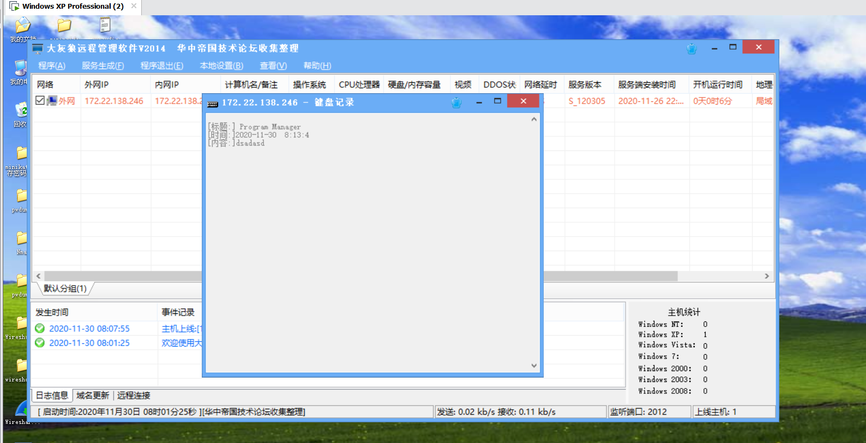866x443 pixels.
Task: Click skin icon in keylogger window title
Action: coord(456,102)
